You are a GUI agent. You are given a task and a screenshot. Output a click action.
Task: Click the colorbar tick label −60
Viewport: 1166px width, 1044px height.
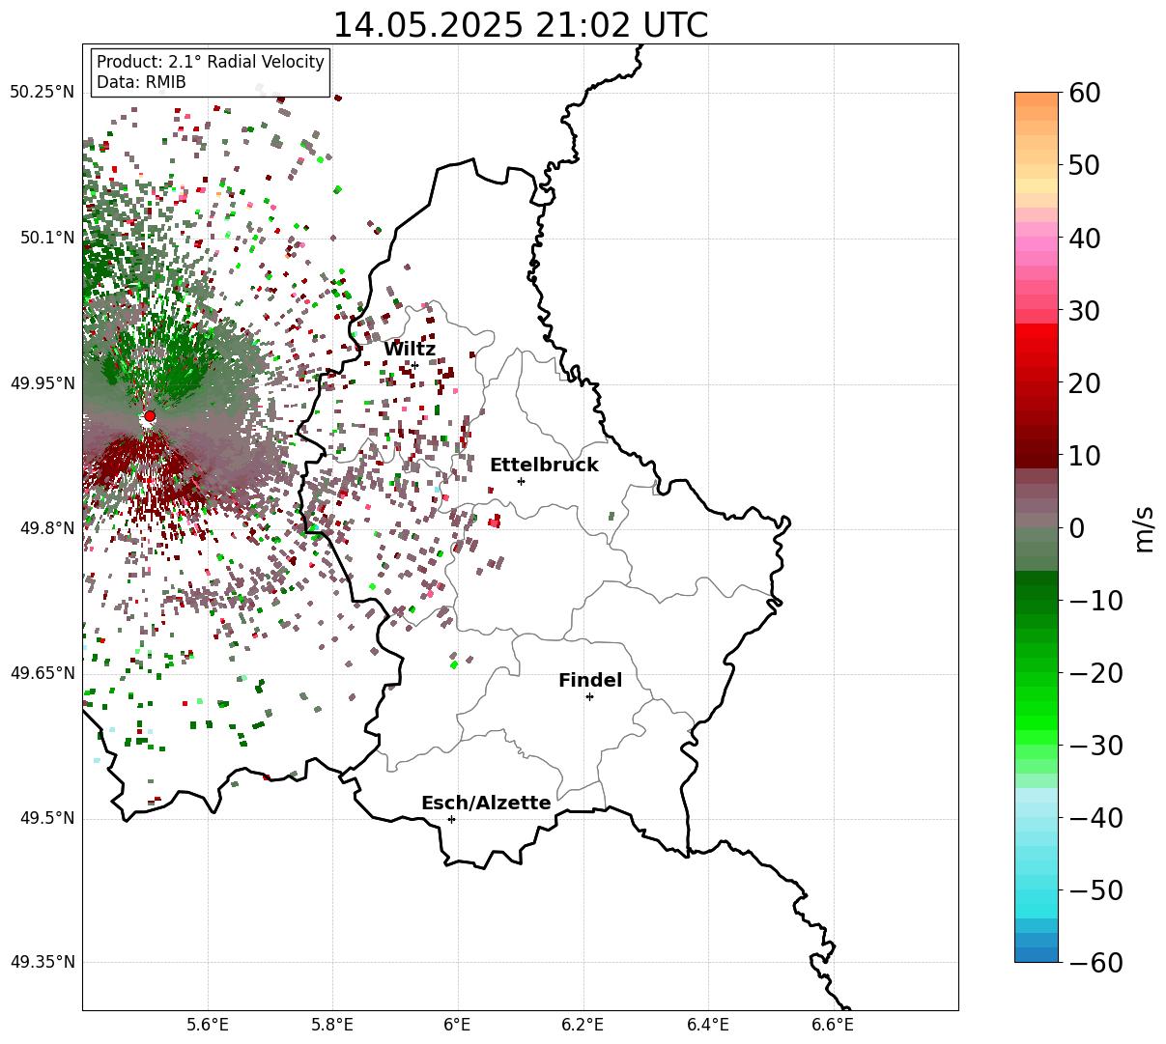[x=1095, y=963]
